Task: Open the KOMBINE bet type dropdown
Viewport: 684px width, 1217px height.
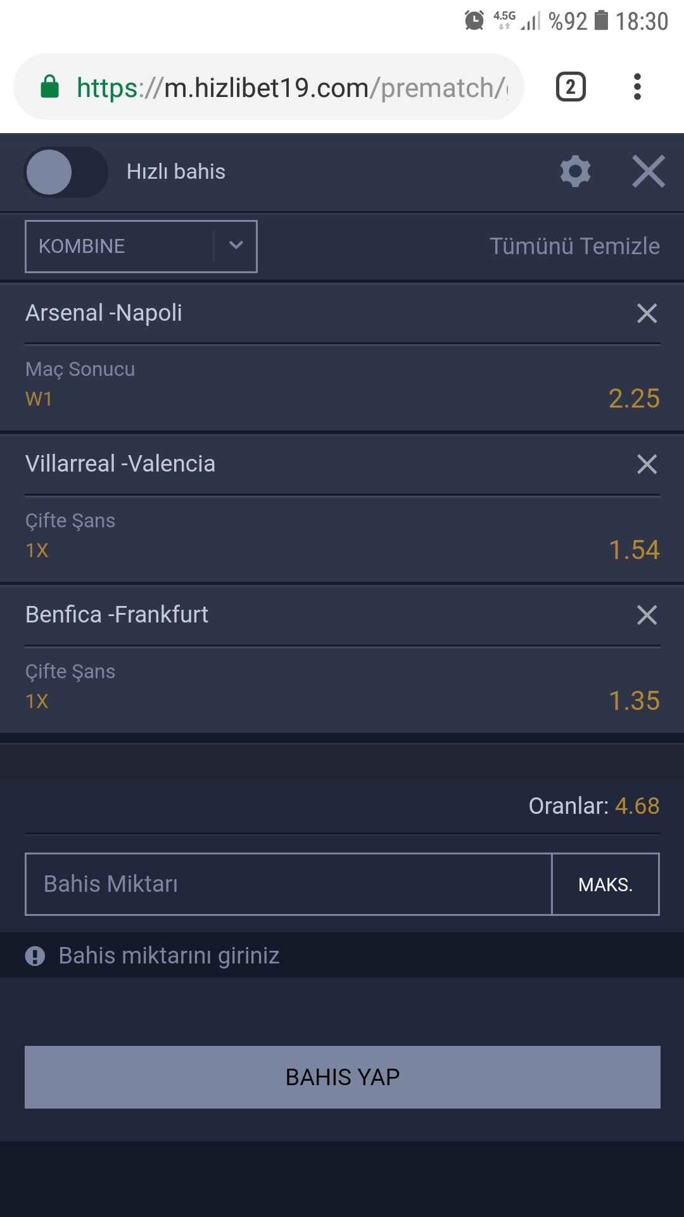Action: [x=141, y=247]
